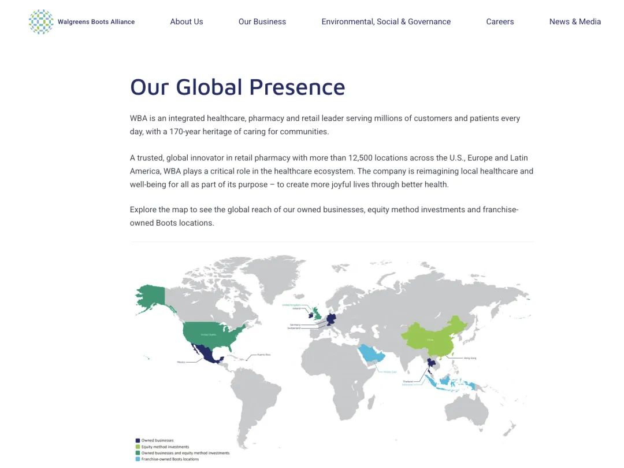Click the Equity method investments legend swatch
Image resolution: width=624 pixels, height=468 pixels.
(138, 447)
